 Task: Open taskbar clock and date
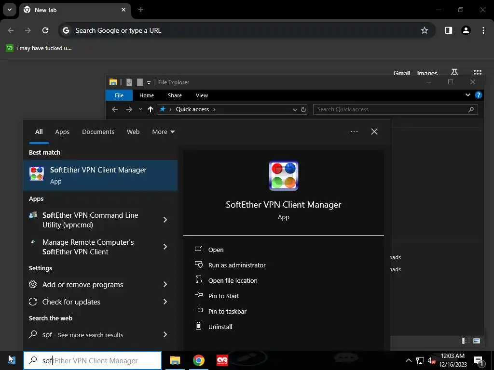pos(453,360)
